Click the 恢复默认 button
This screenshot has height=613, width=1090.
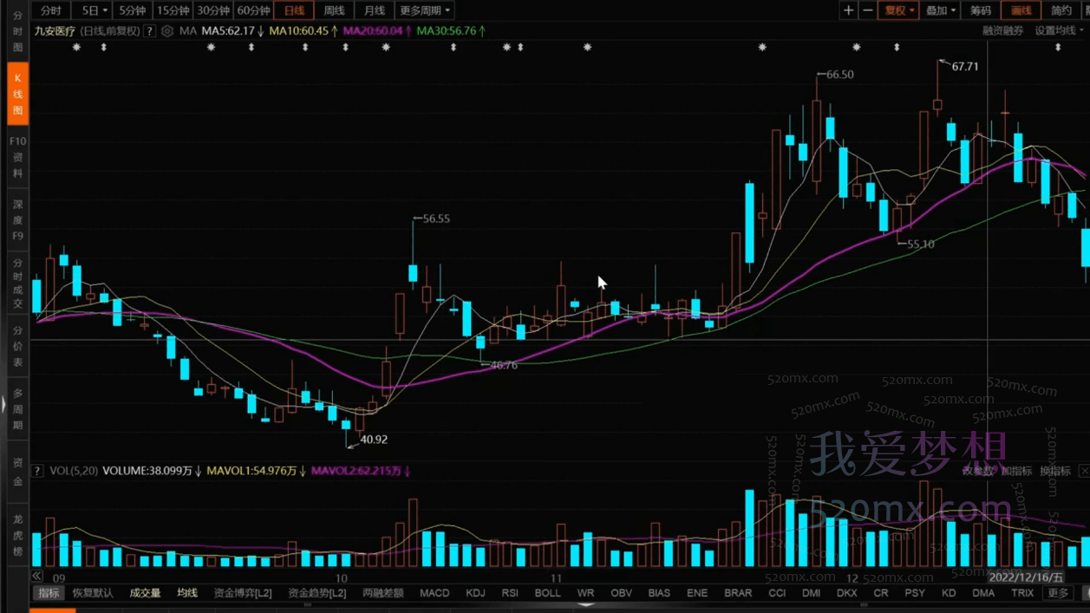93,593
